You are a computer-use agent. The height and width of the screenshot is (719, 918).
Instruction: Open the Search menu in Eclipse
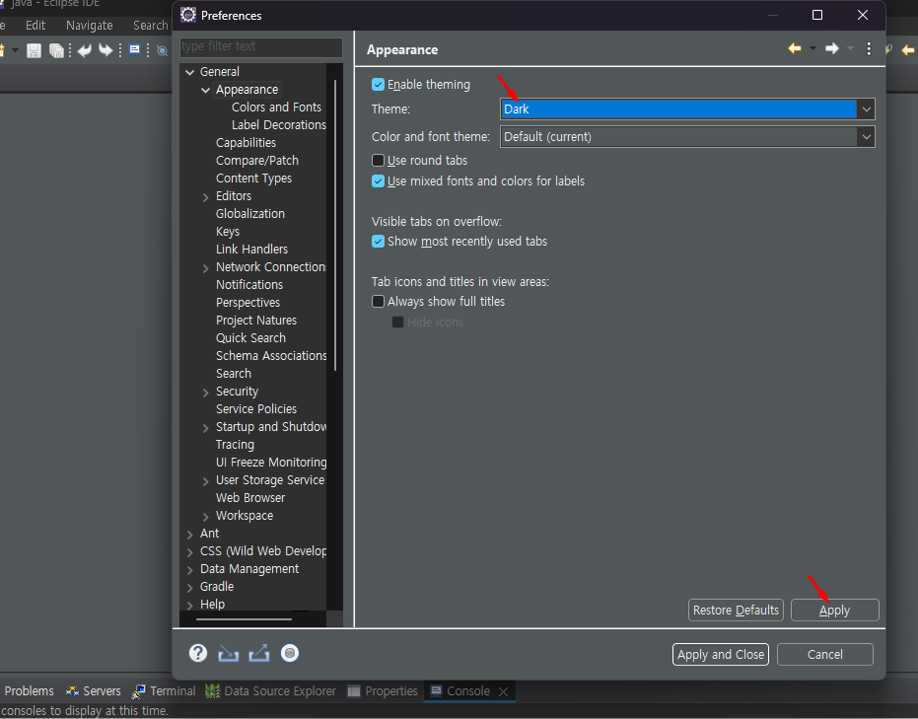[151, 26]
